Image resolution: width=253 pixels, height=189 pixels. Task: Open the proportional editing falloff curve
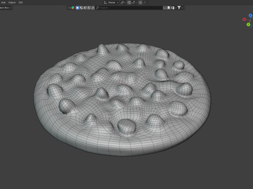point(145,3)
